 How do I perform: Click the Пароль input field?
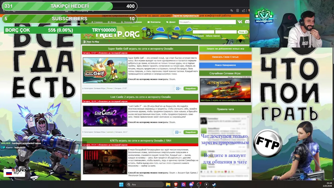coord(226,32)
